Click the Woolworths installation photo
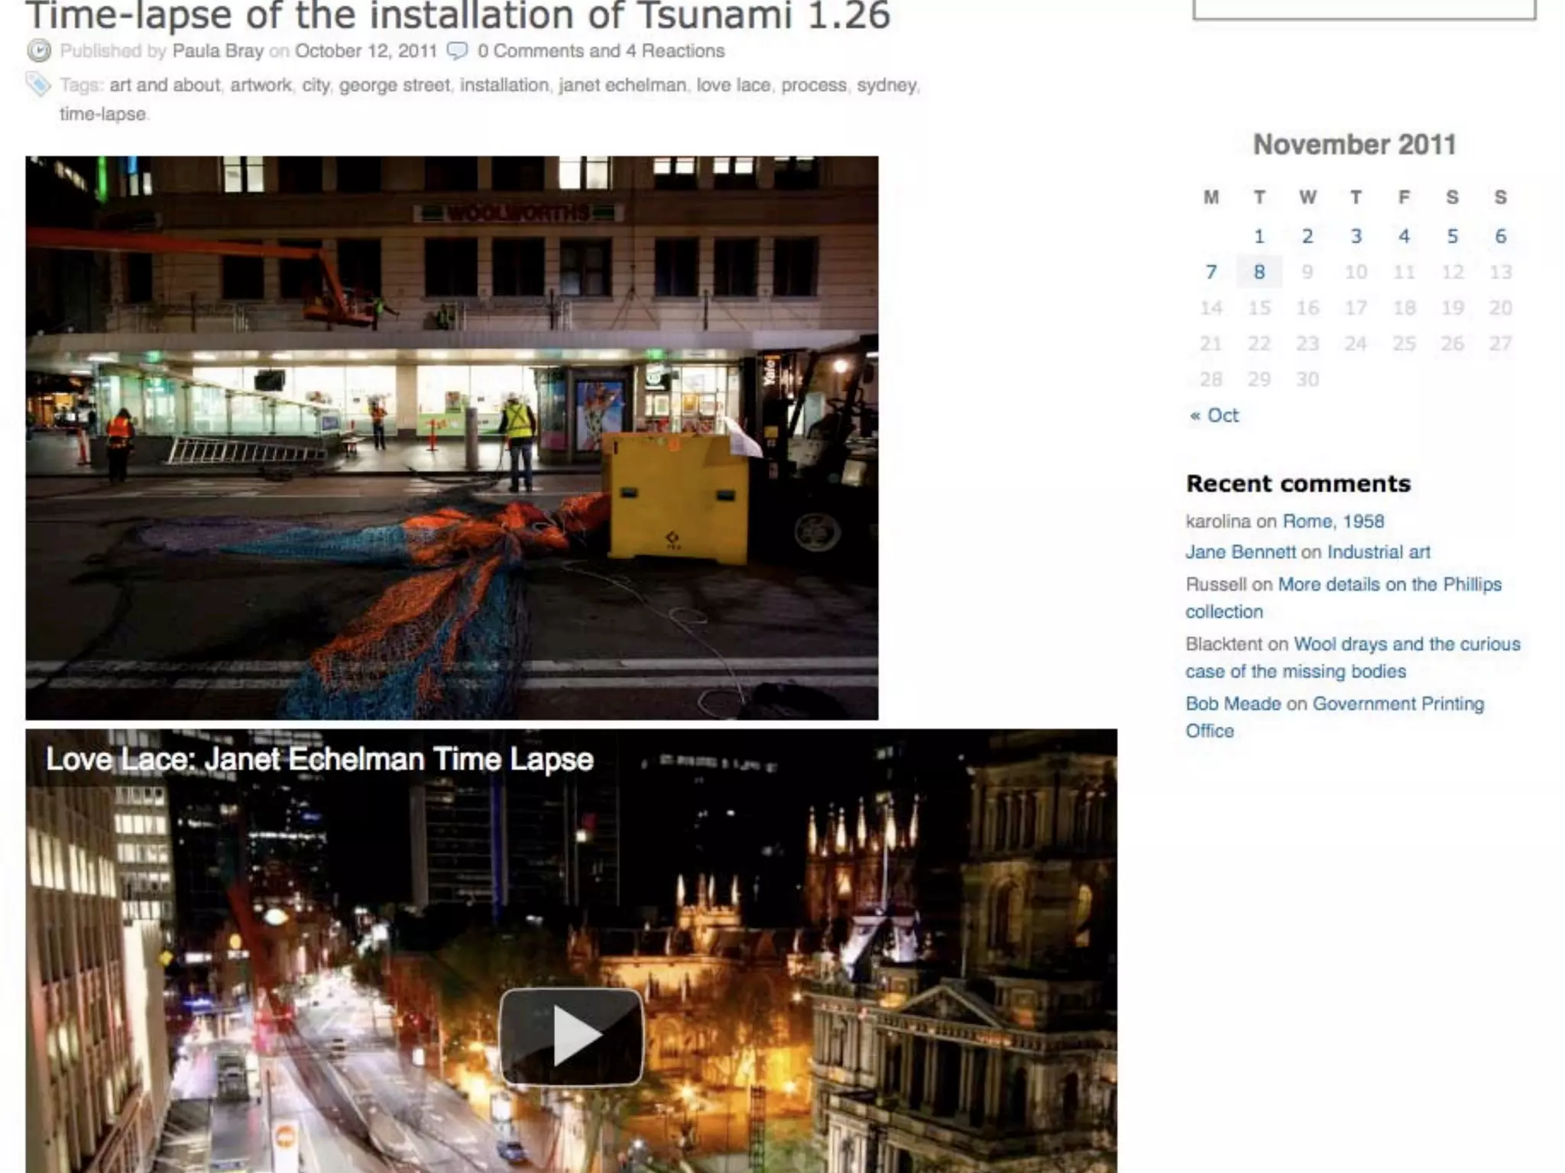1565x1173 pixels. (452, 438)
